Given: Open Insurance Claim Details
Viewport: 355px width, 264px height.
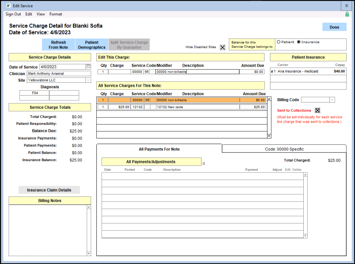Looking at the screenshot, I should point(49,190).
